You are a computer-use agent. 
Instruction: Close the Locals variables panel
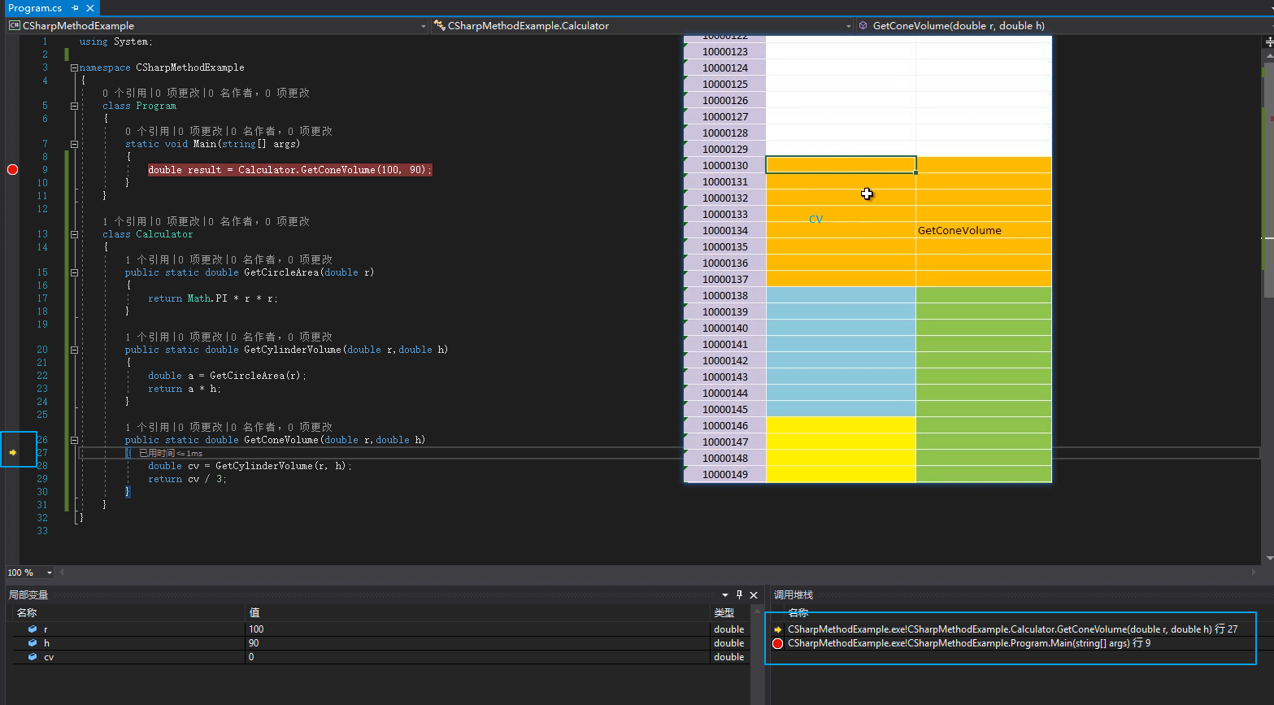point(754,595)
